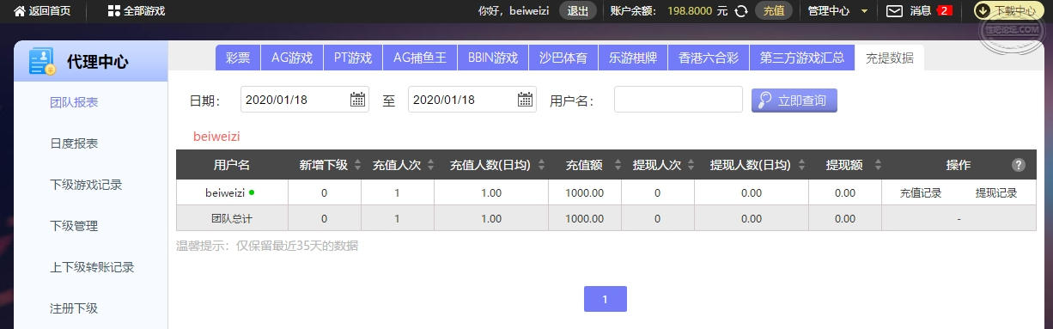Click the 用户名 column header
1053x329 pixels.
[x=232, y=165]
